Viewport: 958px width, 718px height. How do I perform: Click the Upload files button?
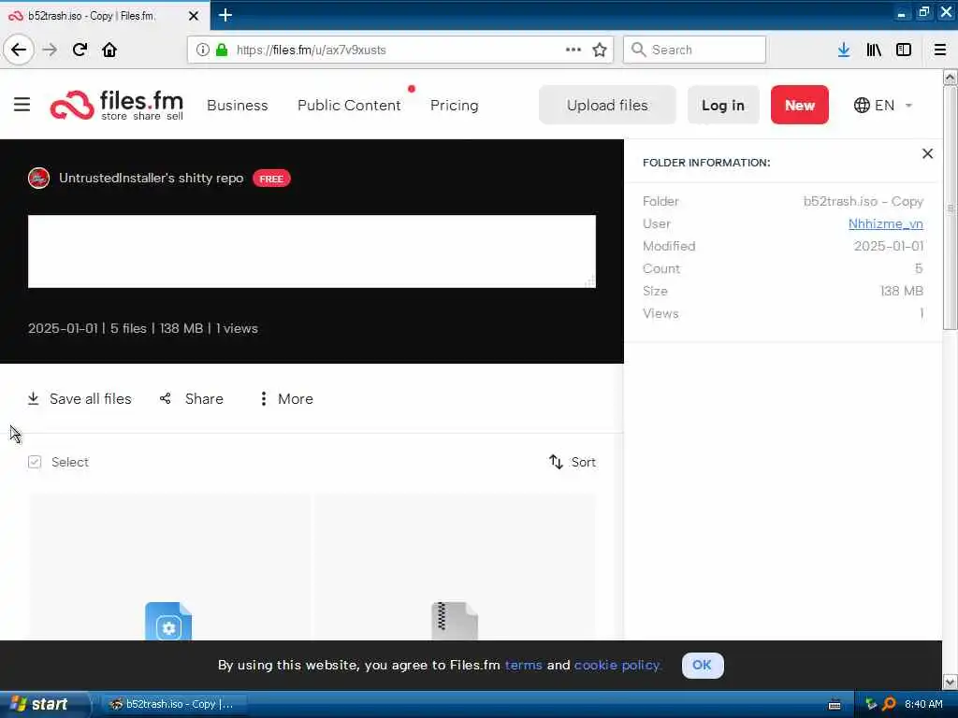(x=607, y=105)
